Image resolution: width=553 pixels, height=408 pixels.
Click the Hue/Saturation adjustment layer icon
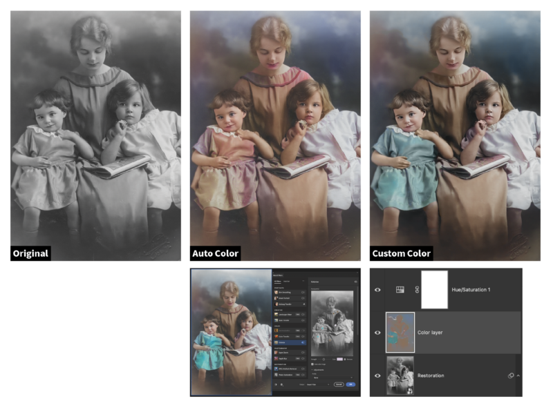pyautogui.click(x=400, y=290)
